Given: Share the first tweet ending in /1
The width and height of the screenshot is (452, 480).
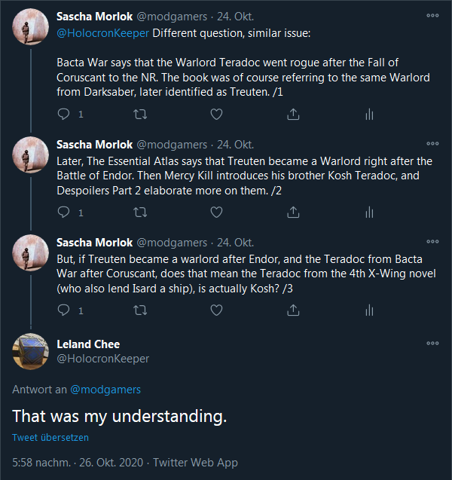Looking at the screenshot, I should click(293, 114).
